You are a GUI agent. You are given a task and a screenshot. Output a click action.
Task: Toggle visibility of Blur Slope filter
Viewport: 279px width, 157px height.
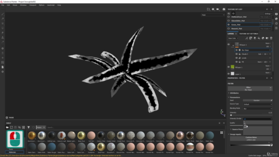pyautogui.click(x=236, y=50)
